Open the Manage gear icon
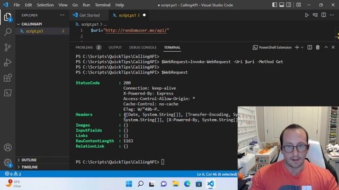 [x=7, y=163]
